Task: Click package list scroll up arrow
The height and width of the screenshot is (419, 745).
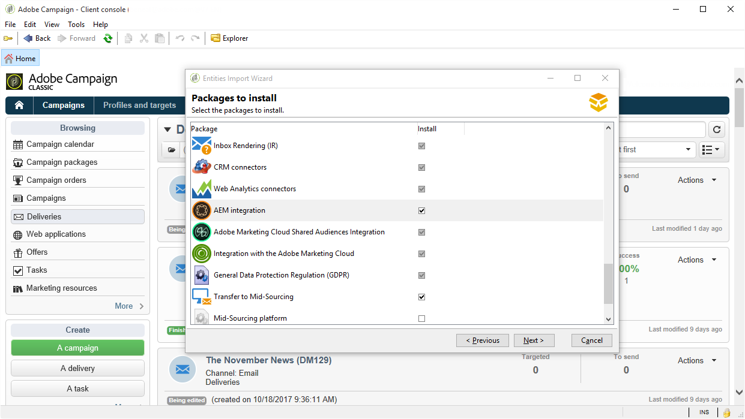Action: pyautogui.click(x=608, y=128)
